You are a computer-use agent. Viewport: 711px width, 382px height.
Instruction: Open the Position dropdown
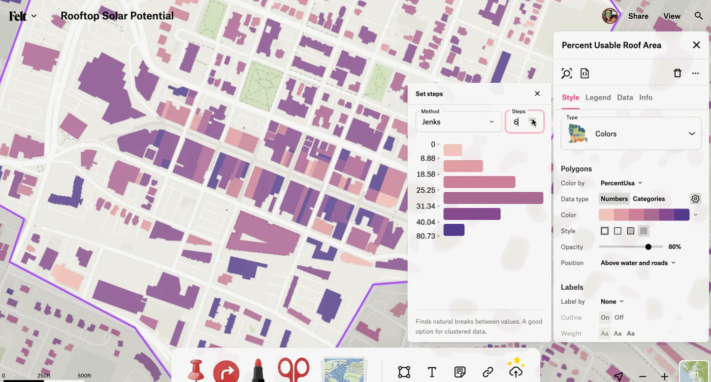[x=638, y=263]
